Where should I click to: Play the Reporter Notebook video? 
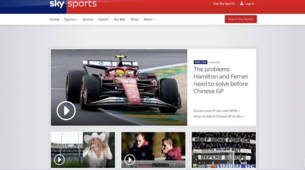pos(130,159)
